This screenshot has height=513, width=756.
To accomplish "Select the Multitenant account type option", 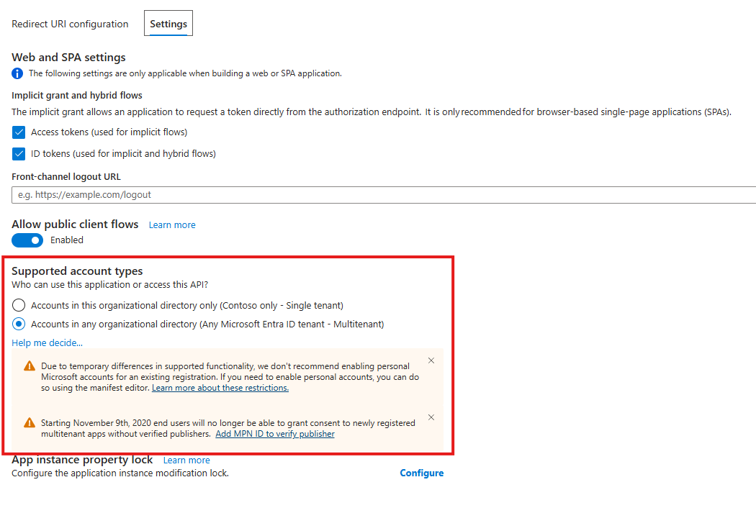I will tap(18, 324).
